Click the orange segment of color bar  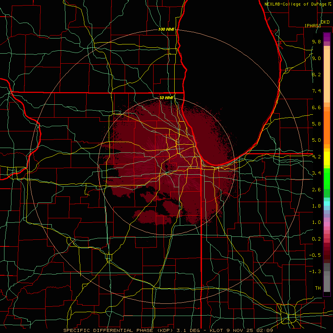pyautogui.click(x=327, y=127)
